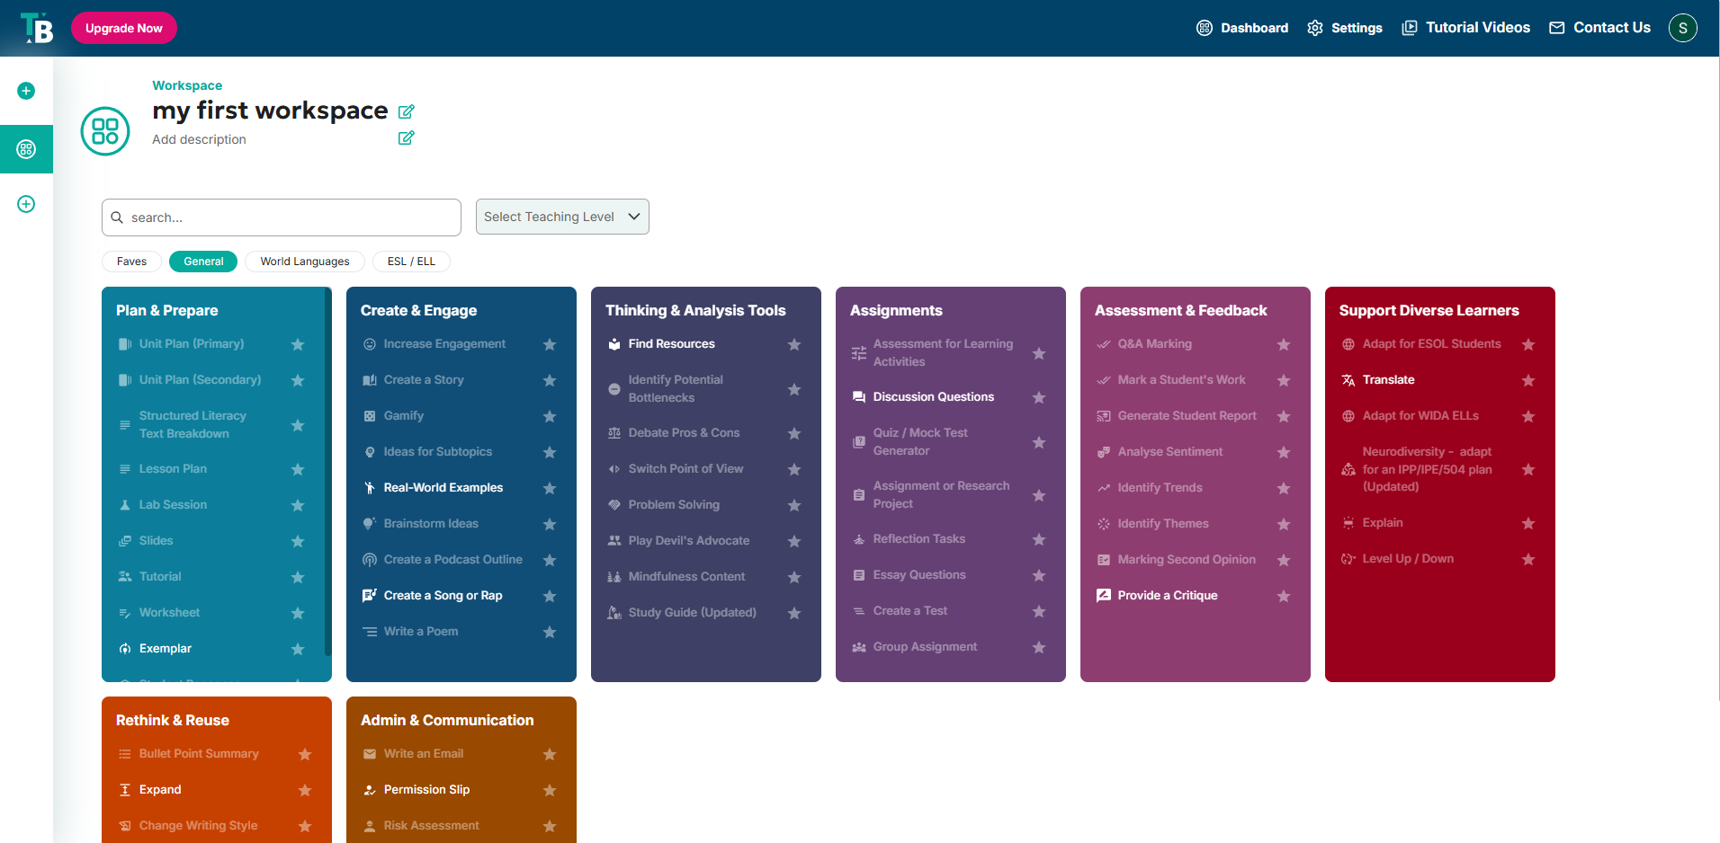Screen dimensions: 1720x843
Task: Open the workspace grid icon in sidebar
Action: [x=26, y=149]
